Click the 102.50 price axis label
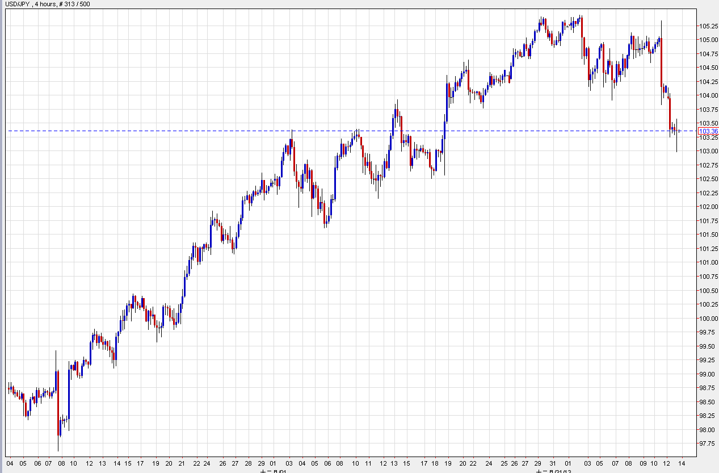Viewport: 719px width, 473px height. coord(708,179)
